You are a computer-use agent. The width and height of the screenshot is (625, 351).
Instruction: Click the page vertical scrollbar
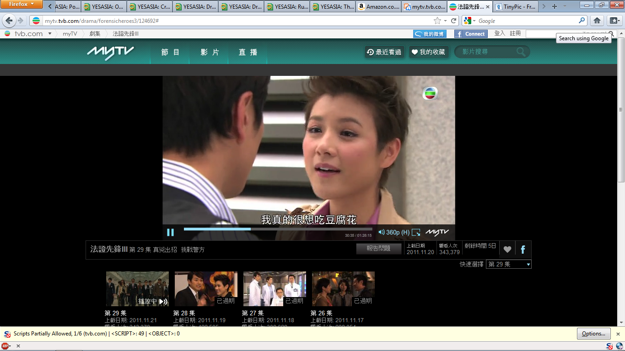pos(621,110)
